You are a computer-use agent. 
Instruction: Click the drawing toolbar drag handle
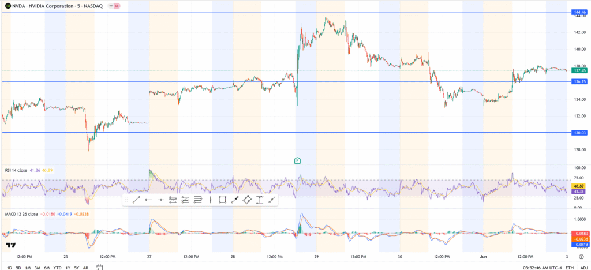[126, 200]
